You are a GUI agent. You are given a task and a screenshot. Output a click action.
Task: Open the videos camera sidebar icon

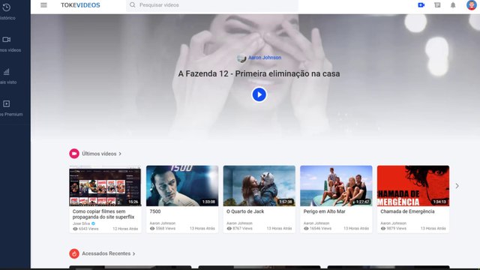click(7, 40)
